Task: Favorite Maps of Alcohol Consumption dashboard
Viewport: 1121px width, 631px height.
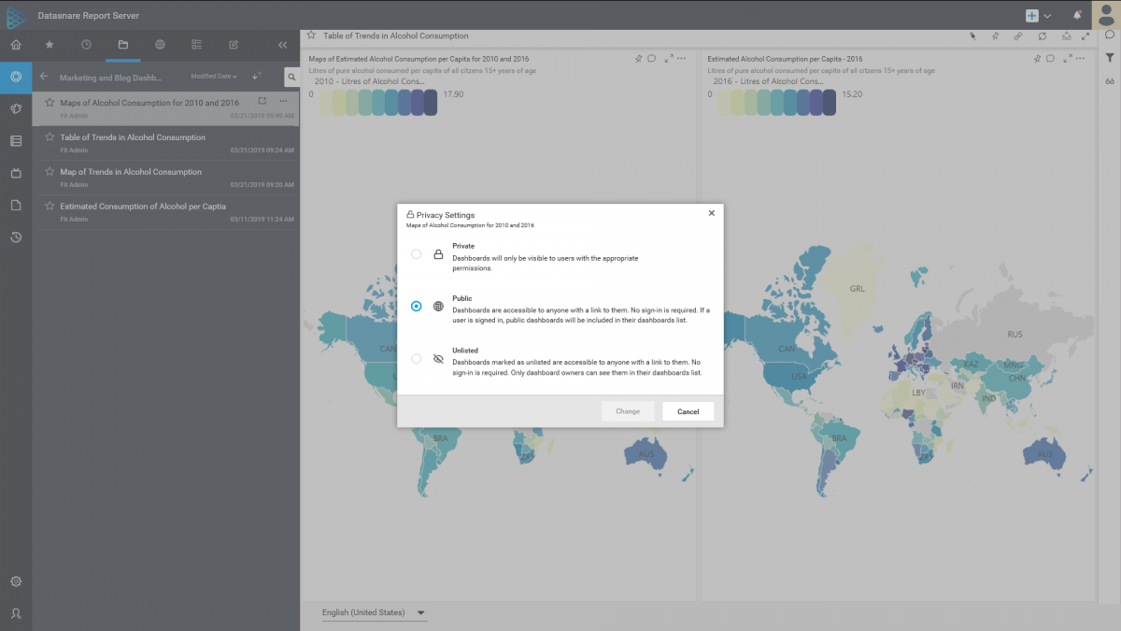Action: point(50,103)
